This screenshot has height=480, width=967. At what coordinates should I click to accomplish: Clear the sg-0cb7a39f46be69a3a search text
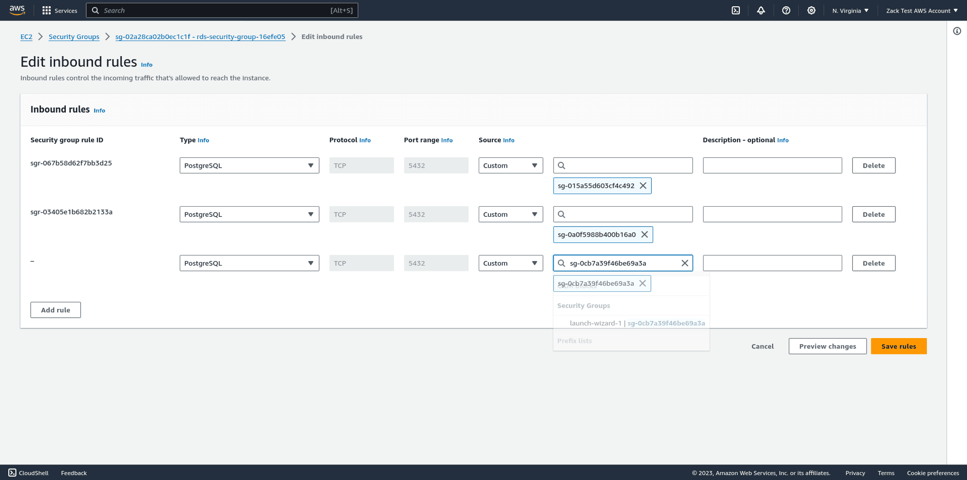685,263
